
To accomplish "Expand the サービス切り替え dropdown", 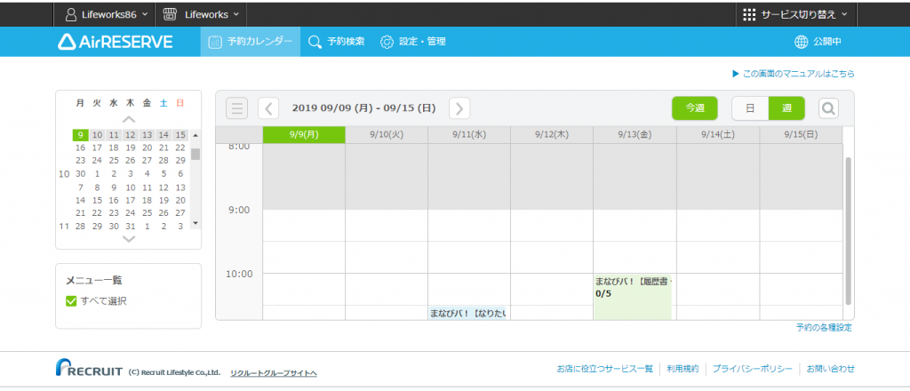I will (795, 14).
